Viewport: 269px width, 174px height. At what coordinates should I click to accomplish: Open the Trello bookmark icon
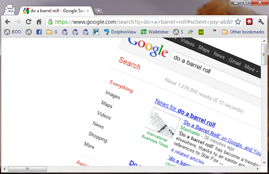(96, 32)
